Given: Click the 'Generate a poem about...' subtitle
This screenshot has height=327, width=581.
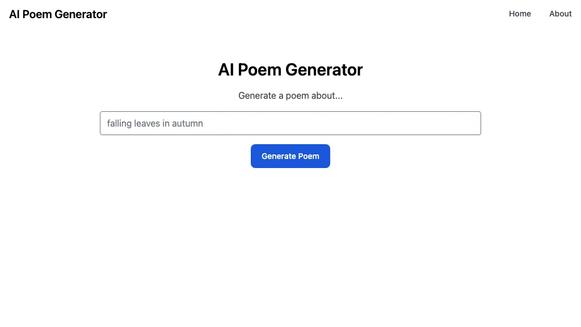Looking at the screenshot, I should click(x=290, y=95).
